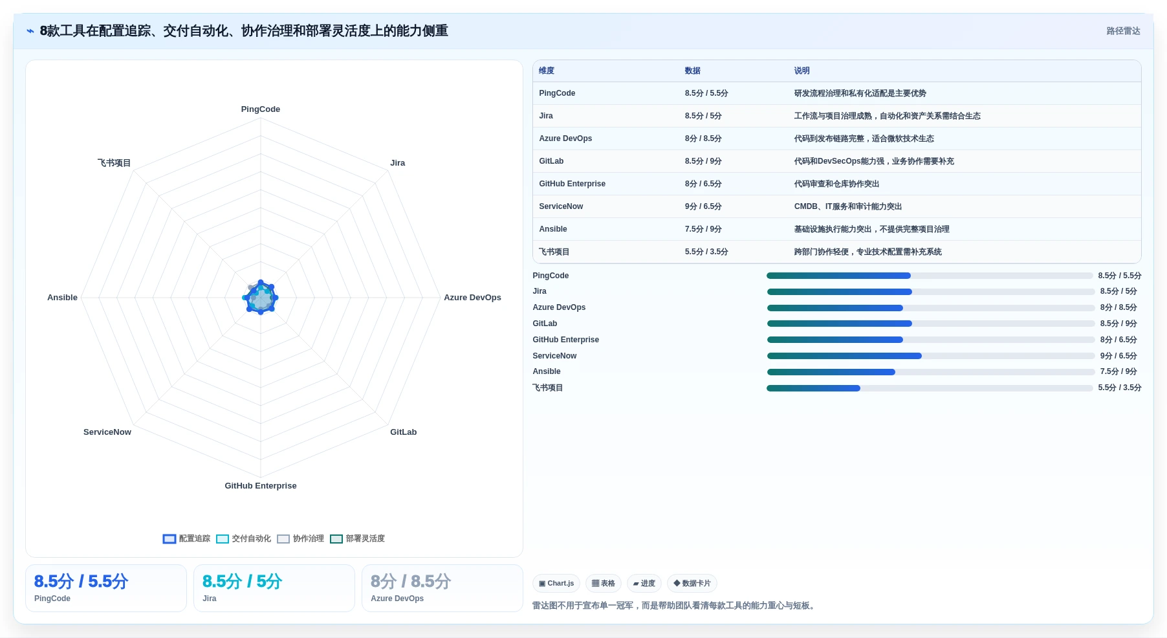Screen dimensions: 1167x638
Task: Click the radar data polygon at center
Action: point(261,298)
